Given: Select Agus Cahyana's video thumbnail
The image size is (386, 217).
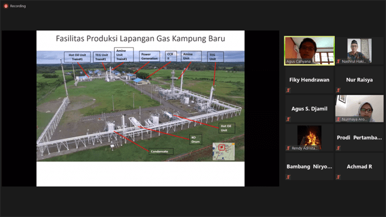Looking at the screenshot, I should pyautogui.click(x=309, y=51).
